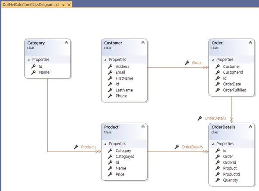This screenshot has width=259, height=191.
Task: Click the wrench icon beside the Phone property
Action: click(x=110, y=96)
